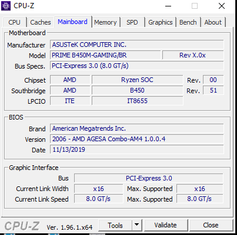Go to the SPD tab

coord(132,22)
